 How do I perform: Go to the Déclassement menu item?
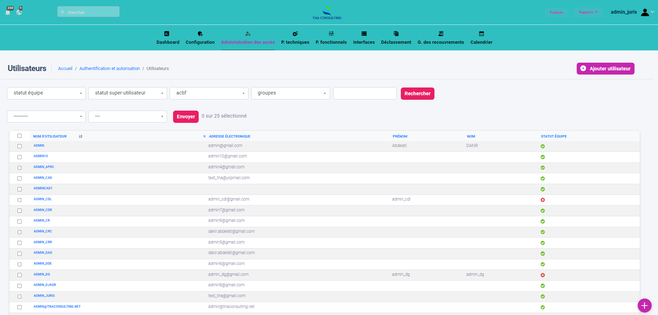pyautogui.click(x=396, y=42)
